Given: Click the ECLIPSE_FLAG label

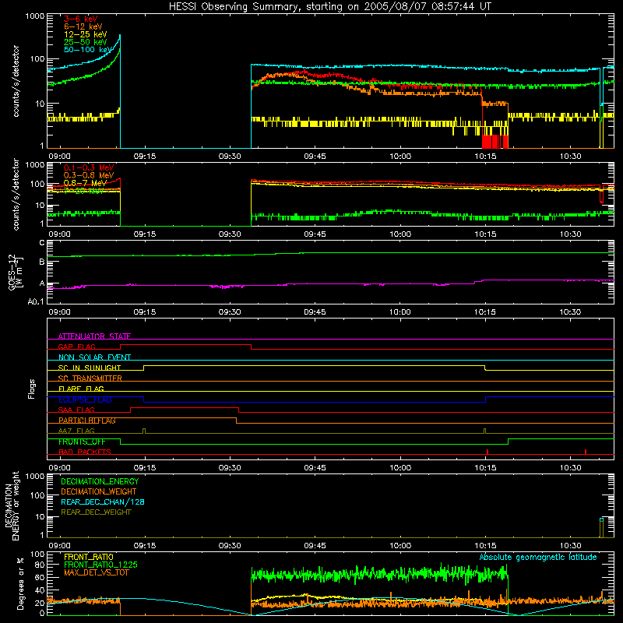Looking at the screenshot, I should [x=85, y=399].
